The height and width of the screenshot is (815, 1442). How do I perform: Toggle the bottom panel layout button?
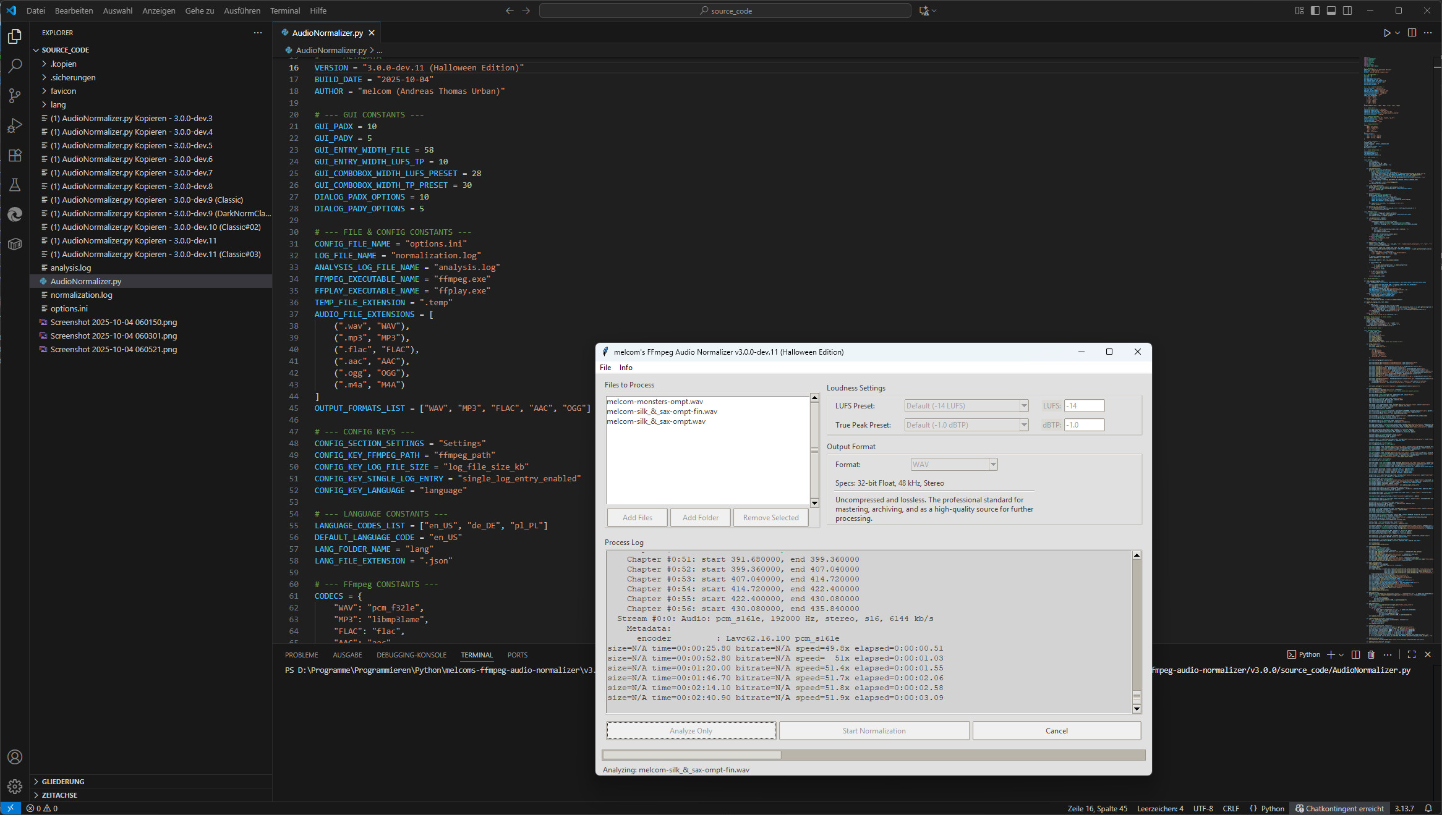click(1331, 11)
